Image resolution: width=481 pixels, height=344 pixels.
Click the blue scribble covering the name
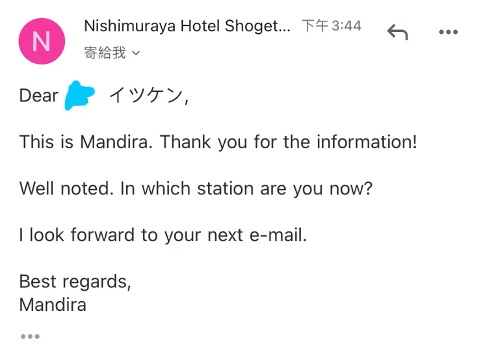click(x=81, y=96)
